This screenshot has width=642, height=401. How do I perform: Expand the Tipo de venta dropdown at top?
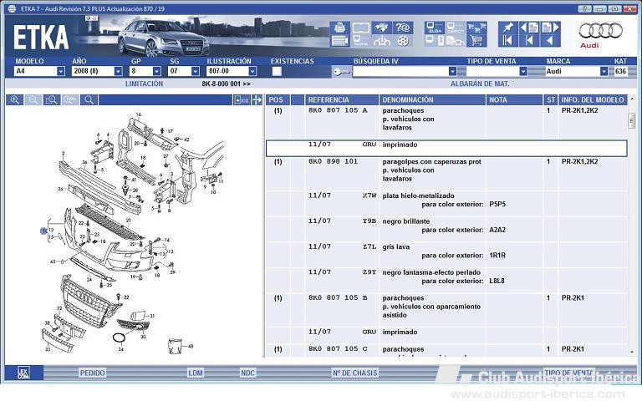click(522, 71)
